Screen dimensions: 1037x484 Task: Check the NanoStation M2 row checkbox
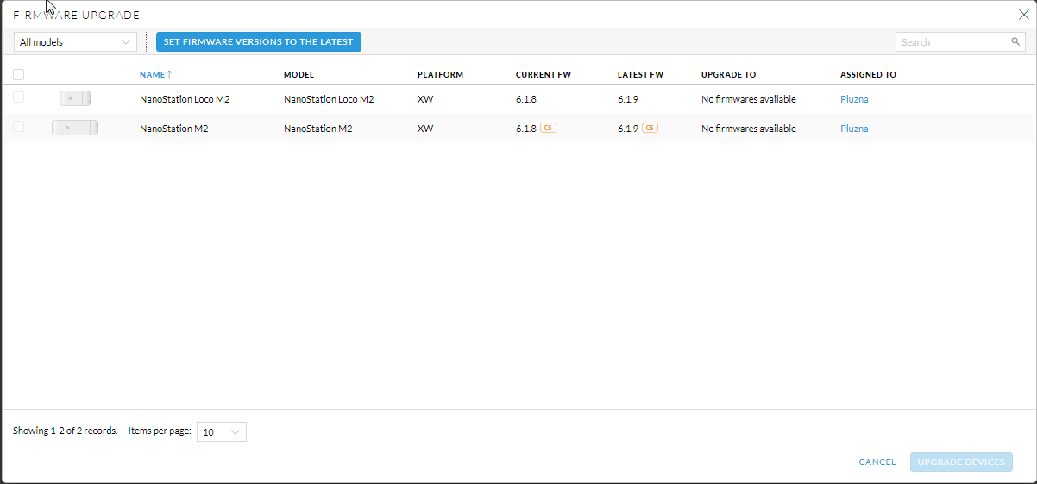click(x=19, y=128)
